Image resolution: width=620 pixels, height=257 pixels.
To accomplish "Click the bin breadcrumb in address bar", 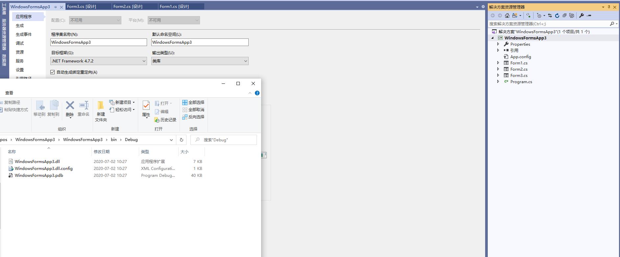I will pos(114,140).
